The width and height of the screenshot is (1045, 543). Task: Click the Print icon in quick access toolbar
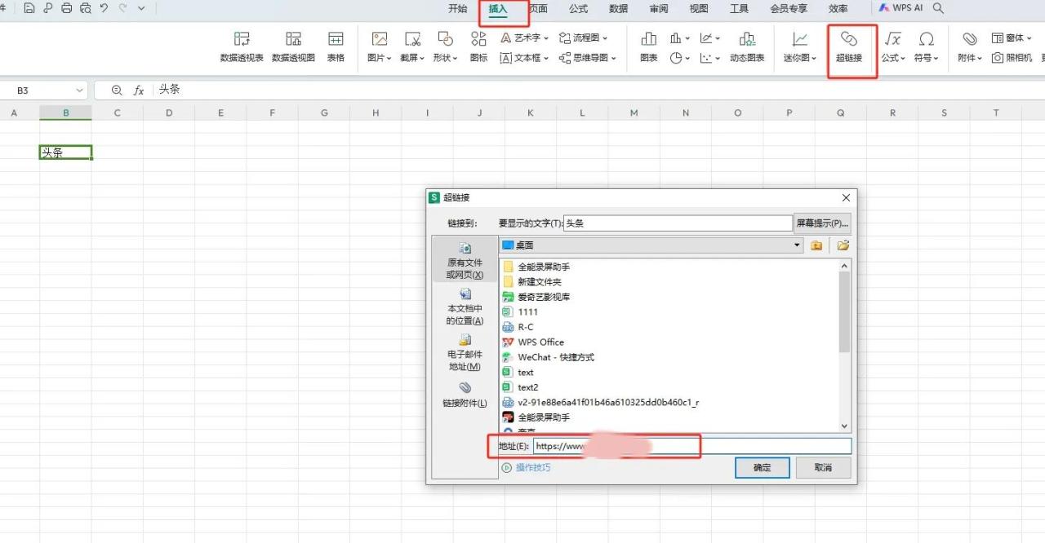click(x=67, y=8)
